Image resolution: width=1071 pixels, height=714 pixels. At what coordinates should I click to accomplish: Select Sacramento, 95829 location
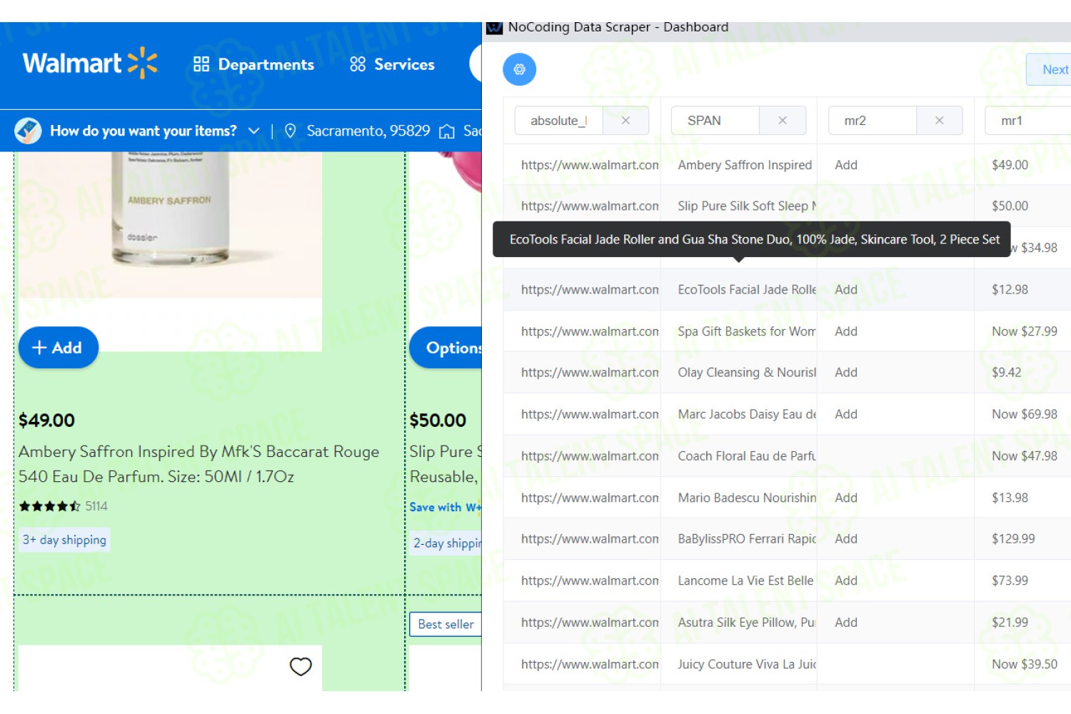pos(368,131)
